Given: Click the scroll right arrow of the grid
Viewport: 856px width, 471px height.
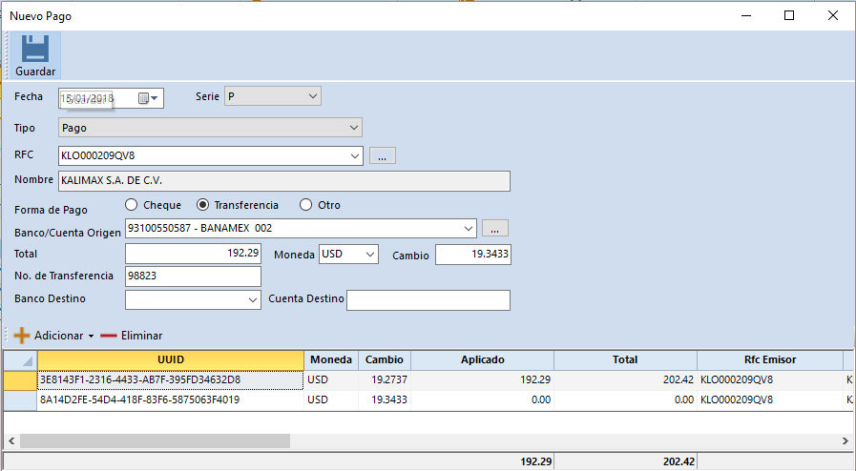Looking at the screenshot, I should click(x=844, y=441).
